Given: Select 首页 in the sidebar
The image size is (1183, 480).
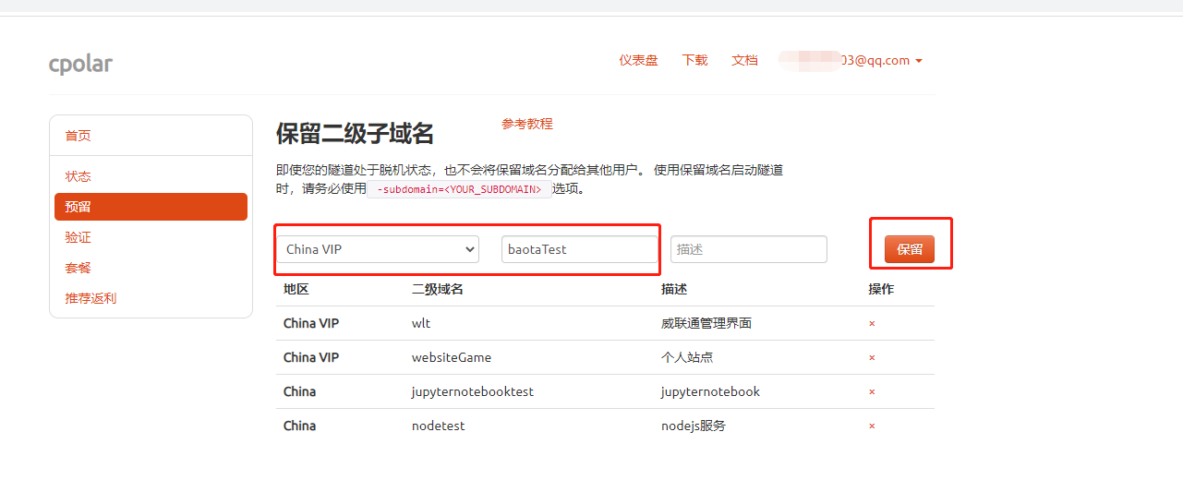Looking at the screenshot, I should coord(78,136).
